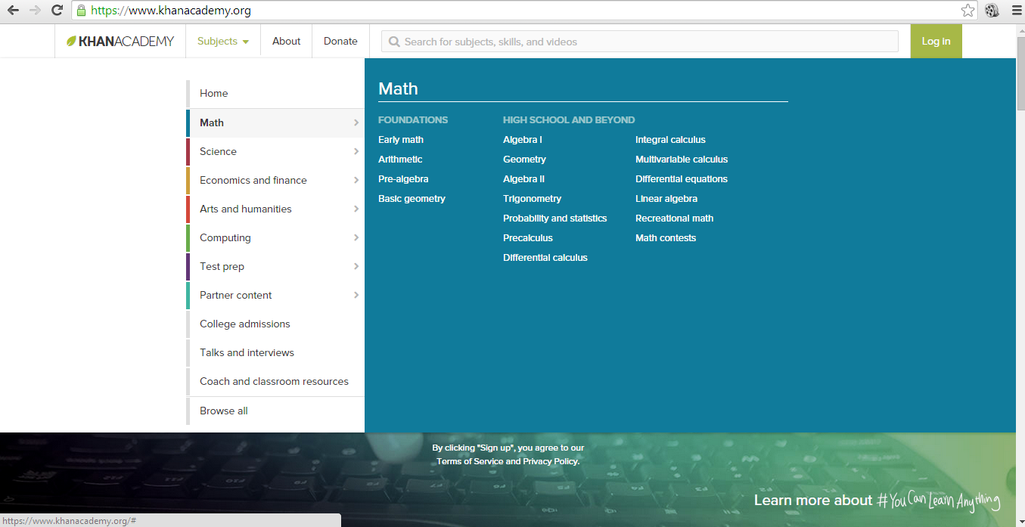Image resolution: width=1025 pixels, height=527 pixels.
Task: Open the Subjects dropdown menu
Action: [223, 42]
